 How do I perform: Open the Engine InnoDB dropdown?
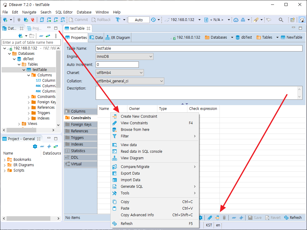pos(124,56)
